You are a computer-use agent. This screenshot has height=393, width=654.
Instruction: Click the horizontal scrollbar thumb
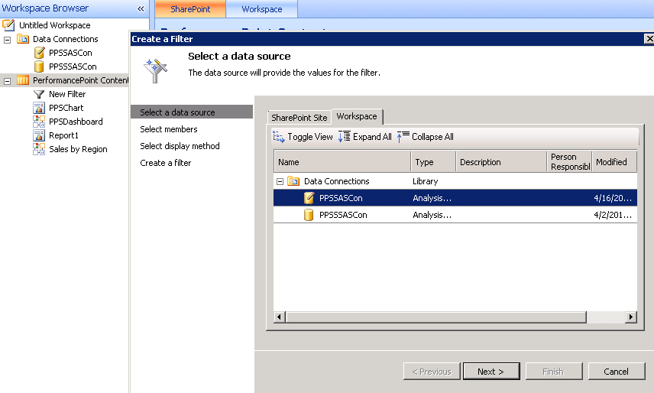coord(435,317)
